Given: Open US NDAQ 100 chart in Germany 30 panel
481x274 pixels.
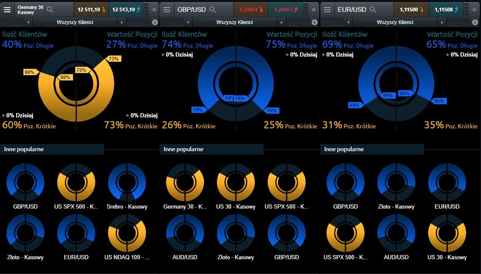Looking at the screenshot, I should [127, 233].
